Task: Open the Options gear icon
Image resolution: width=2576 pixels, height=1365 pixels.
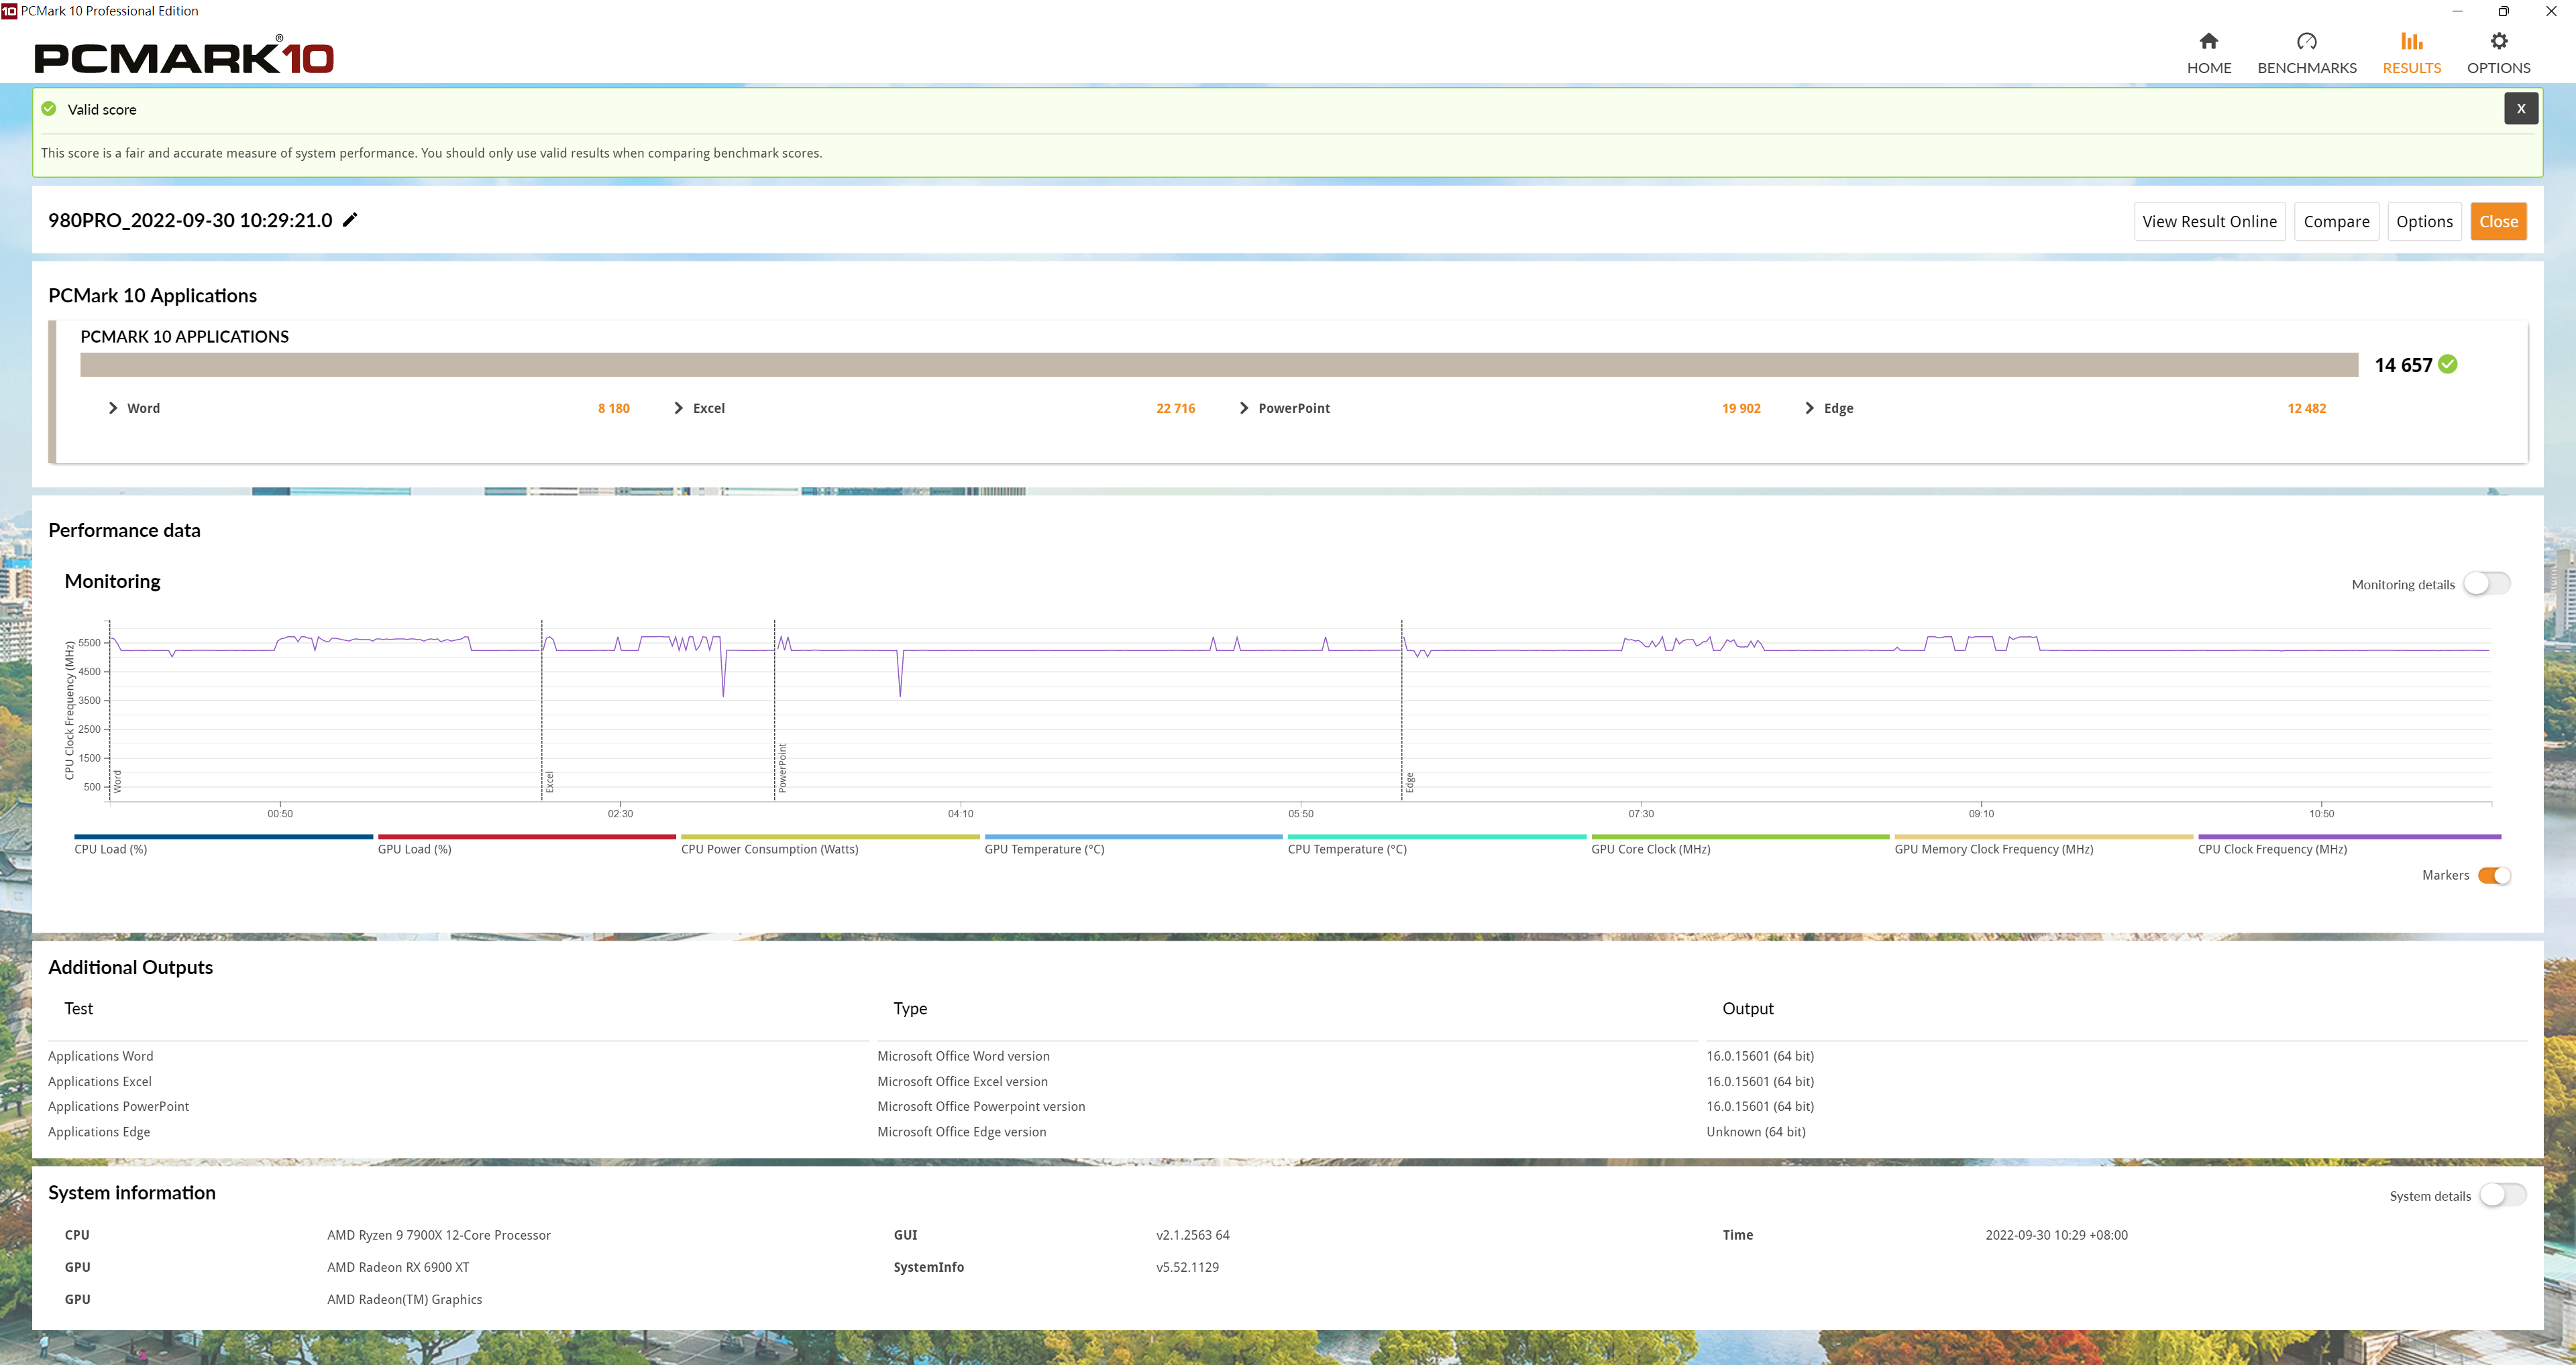Action: 2498,41
